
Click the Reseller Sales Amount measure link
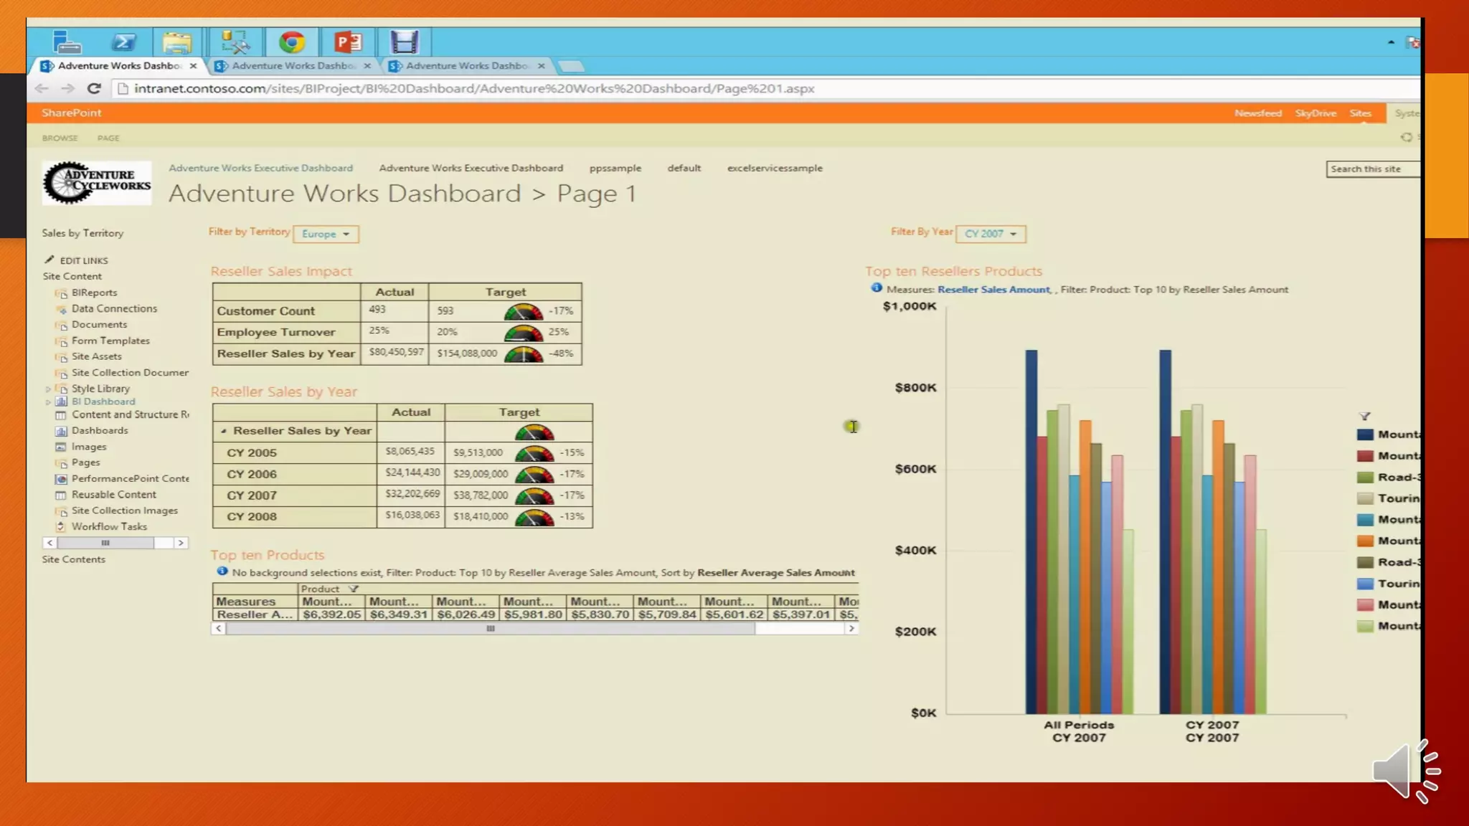[x=993, y=289]
